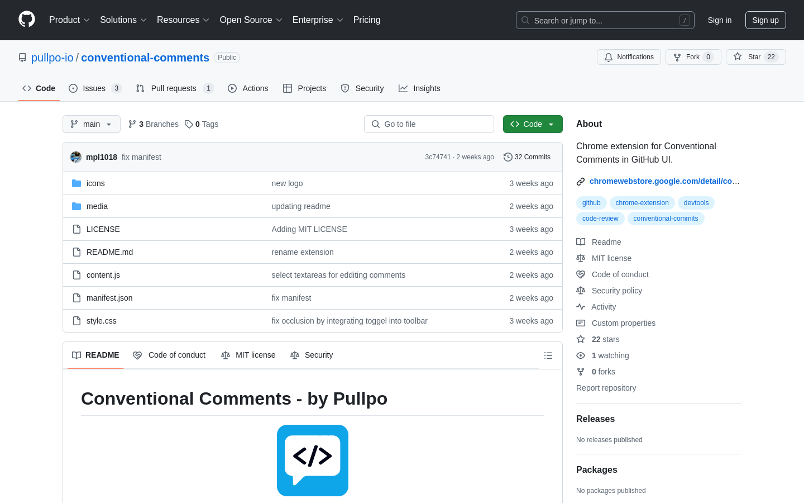The image size is (804, 503).
Task: Open 'fix occlusion by integrating toggel' commit
Action: pos(350,321)
